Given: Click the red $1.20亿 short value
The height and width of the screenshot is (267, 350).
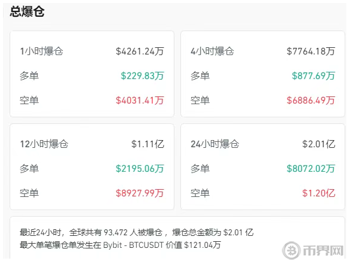Looking at the screenshot, I should pos(319,193).
